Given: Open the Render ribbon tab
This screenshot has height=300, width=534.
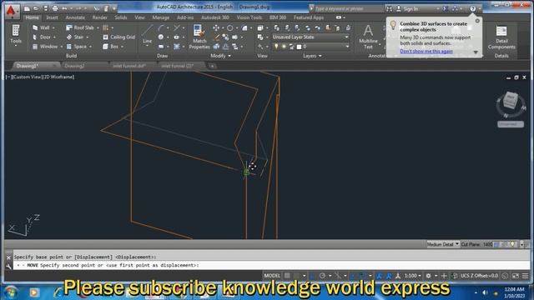Looking at the screenshot, I should 100,17.
